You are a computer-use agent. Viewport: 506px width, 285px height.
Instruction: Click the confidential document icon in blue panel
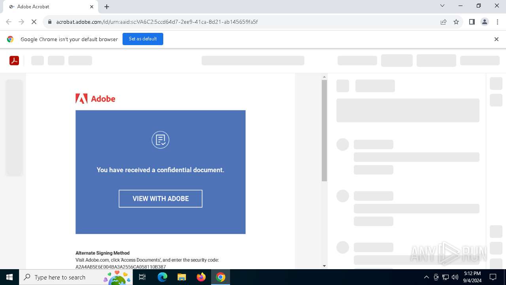pyautogui.click(x=160, y=140)
